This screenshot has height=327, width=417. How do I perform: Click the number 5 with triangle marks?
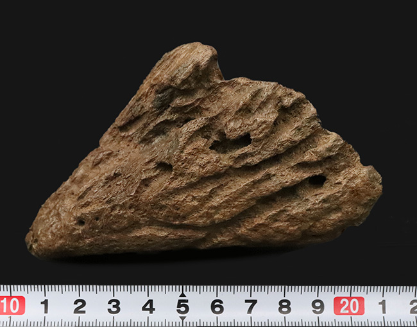coord(183,306)
